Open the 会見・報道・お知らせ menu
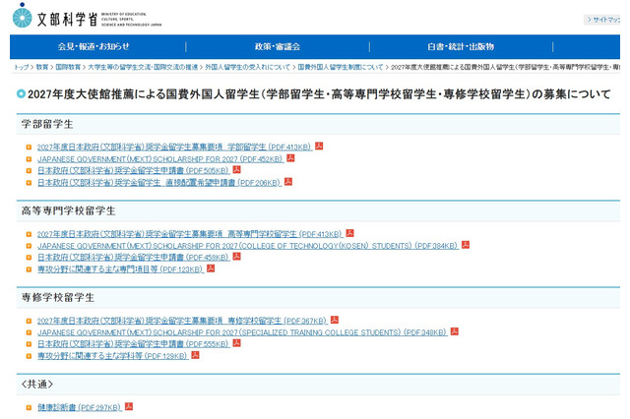The width and height of the screenshot is (630, 419). click(x=94, y=46)
